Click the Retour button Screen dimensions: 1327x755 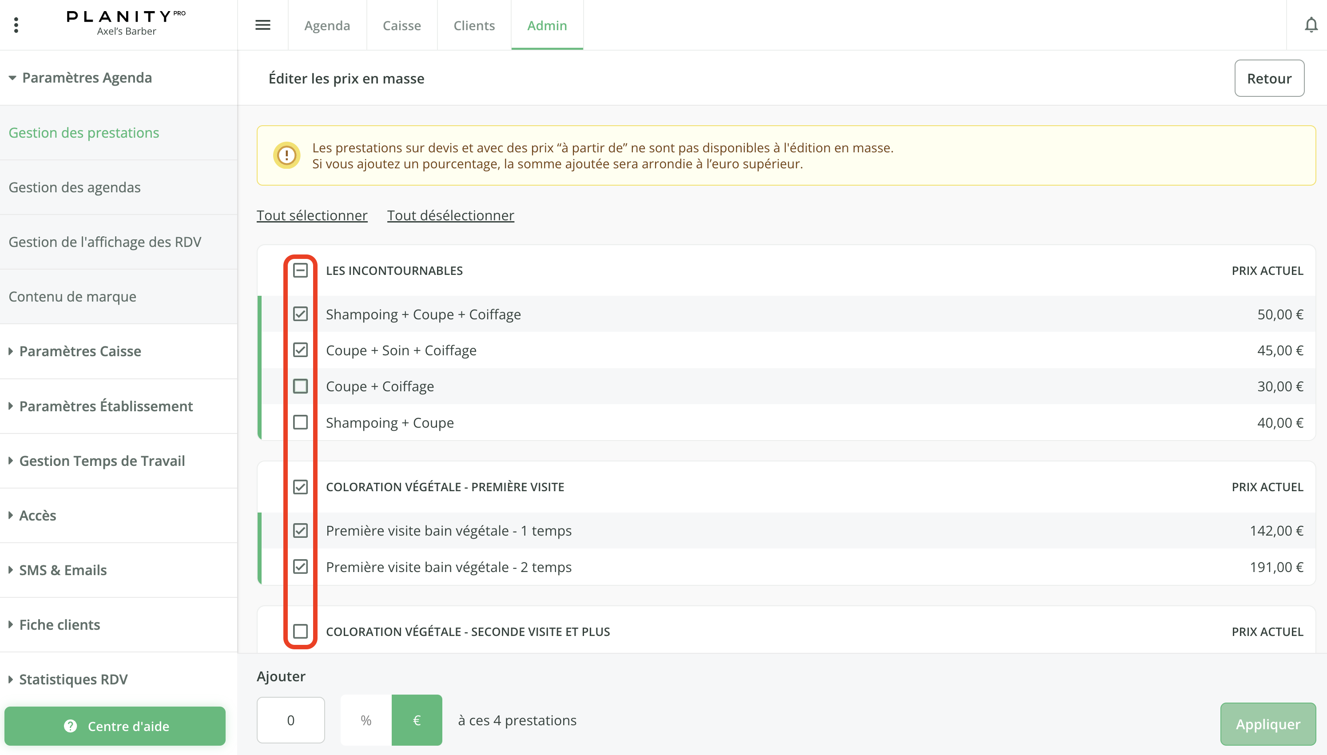pos(1268,78)
